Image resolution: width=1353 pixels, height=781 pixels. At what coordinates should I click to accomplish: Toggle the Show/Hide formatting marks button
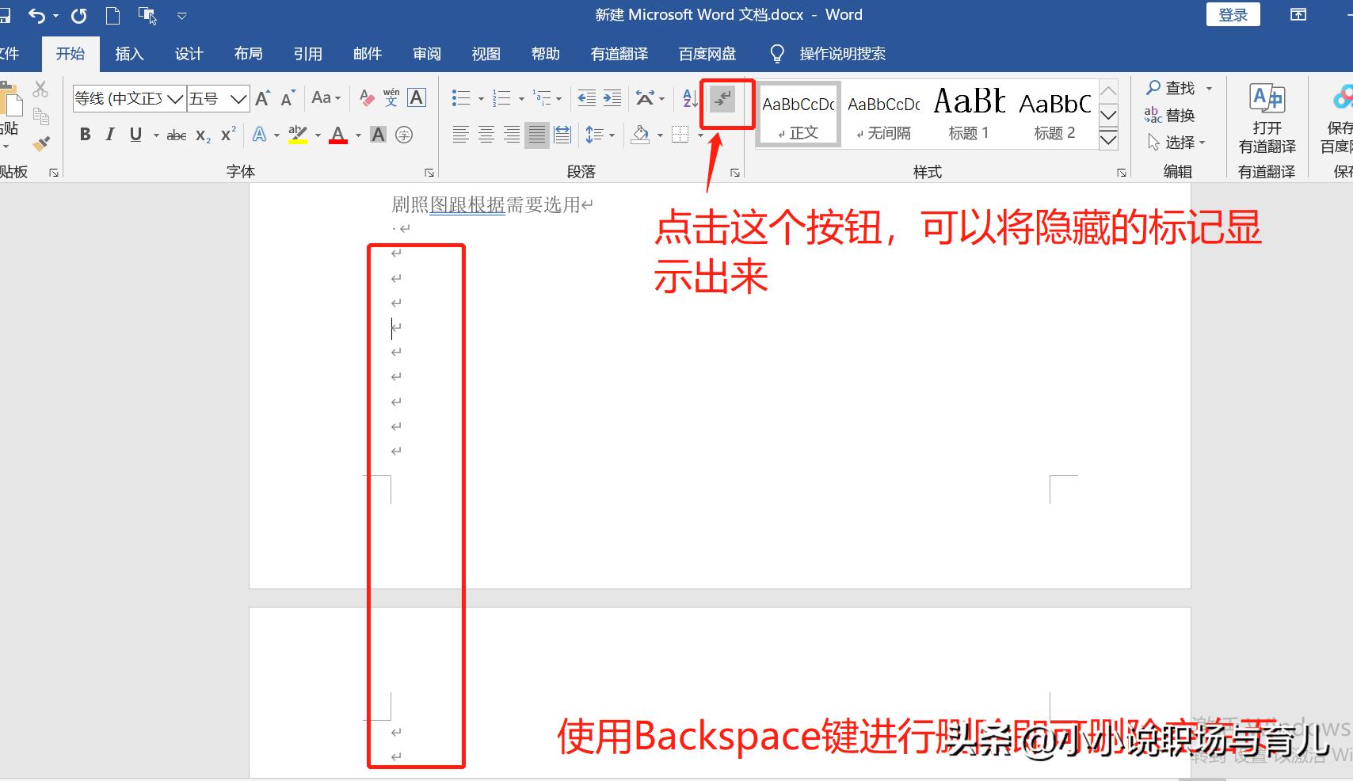click(723, 101)
